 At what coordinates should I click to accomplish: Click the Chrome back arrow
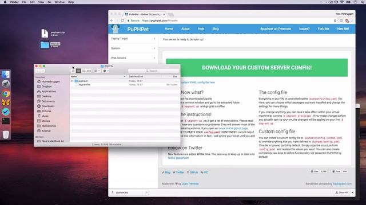(112, 20)
